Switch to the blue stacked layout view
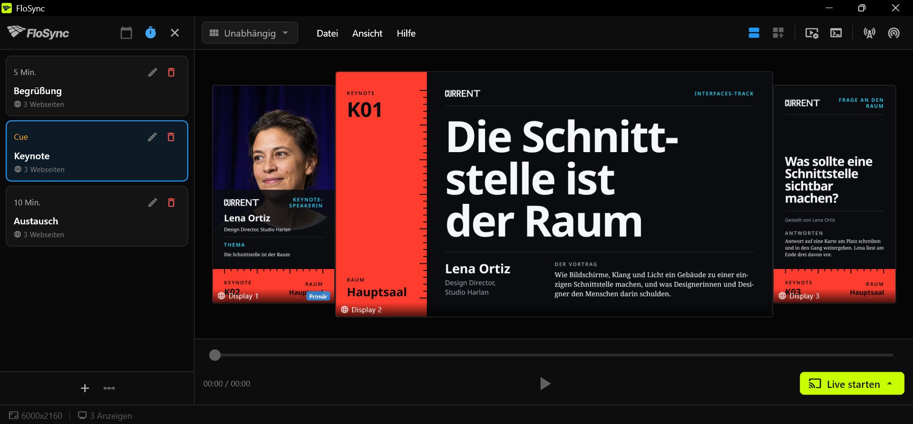This screenshot has height=424, width=913. point(754,33)
